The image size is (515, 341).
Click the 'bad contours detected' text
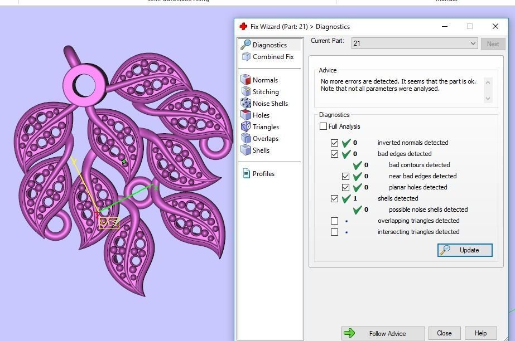pyautogui.click(x=420, y=165)
